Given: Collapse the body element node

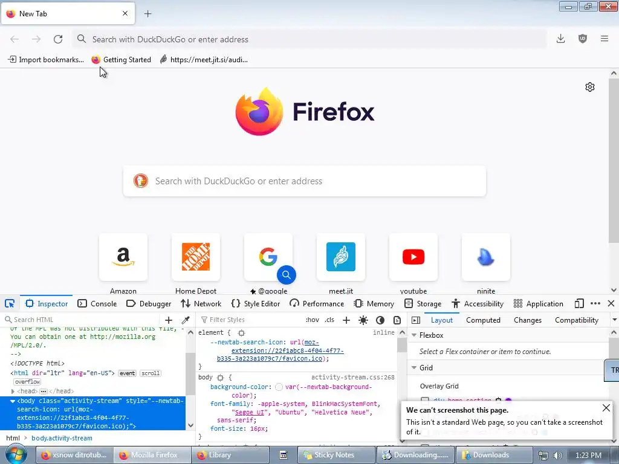Looking at the screenshot, I should tap(13, 401).
